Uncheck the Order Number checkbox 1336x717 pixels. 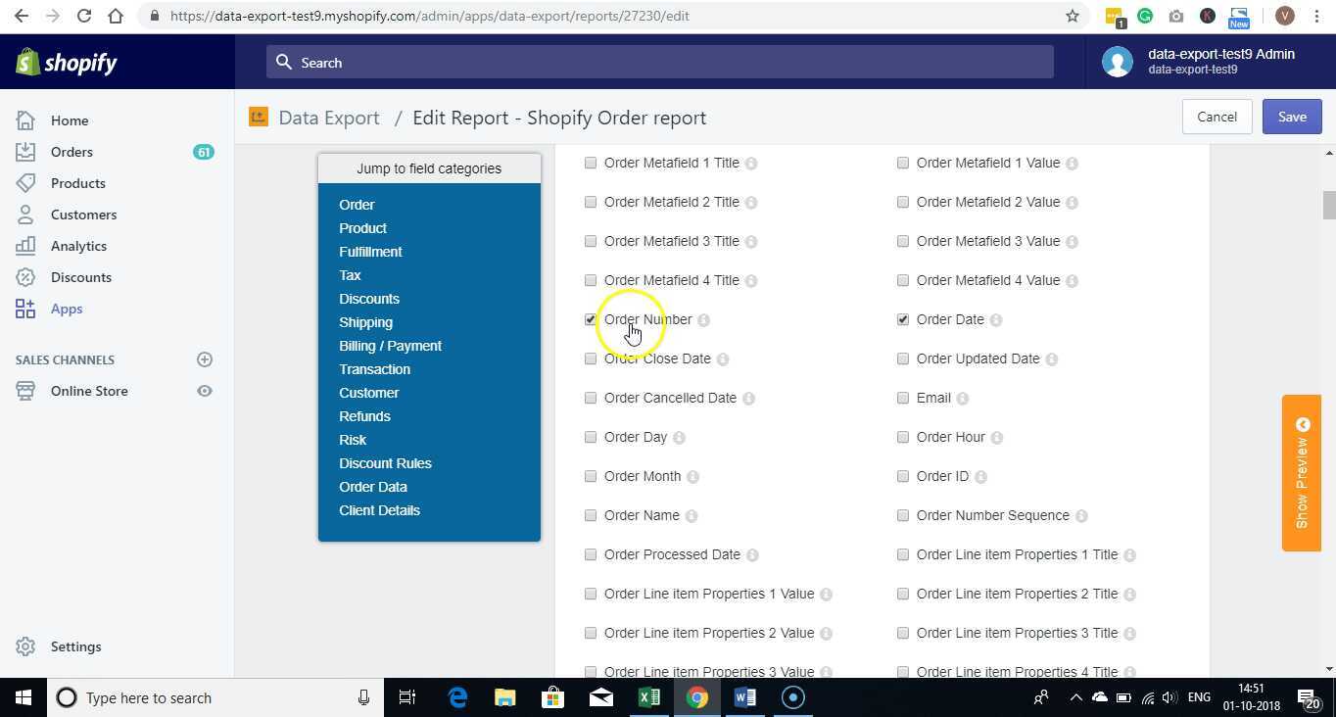pos(591,319)
